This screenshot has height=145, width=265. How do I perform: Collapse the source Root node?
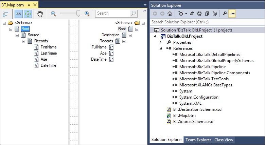[11, 29]
